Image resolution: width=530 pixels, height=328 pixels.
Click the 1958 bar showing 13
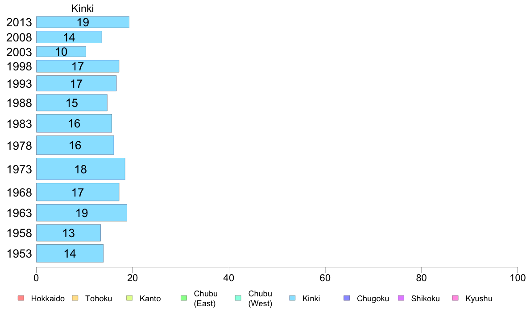pyautogui.click(x=68, y=233)
